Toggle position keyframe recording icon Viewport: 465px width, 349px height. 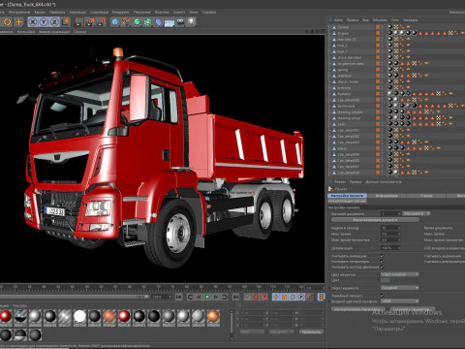click(x=276, y=297)
